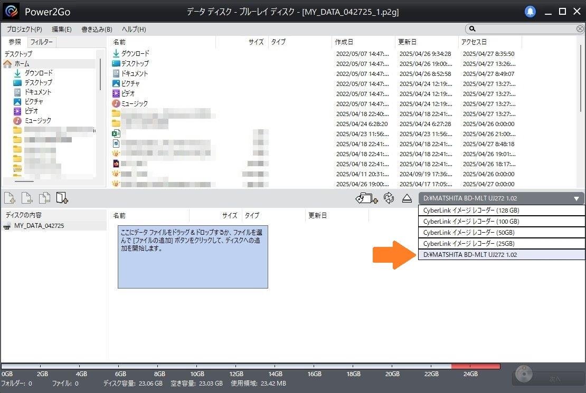Open ピクチャ folder in file list
This screenshot has height=393, width=586.
pyautogui.click(x=130, y=83)
